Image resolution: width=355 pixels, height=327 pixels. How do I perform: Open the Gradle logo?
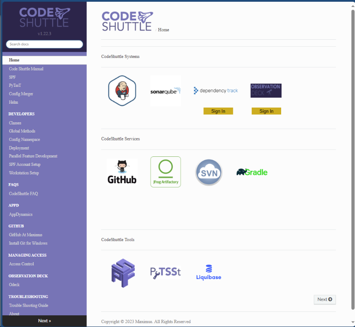252,172
